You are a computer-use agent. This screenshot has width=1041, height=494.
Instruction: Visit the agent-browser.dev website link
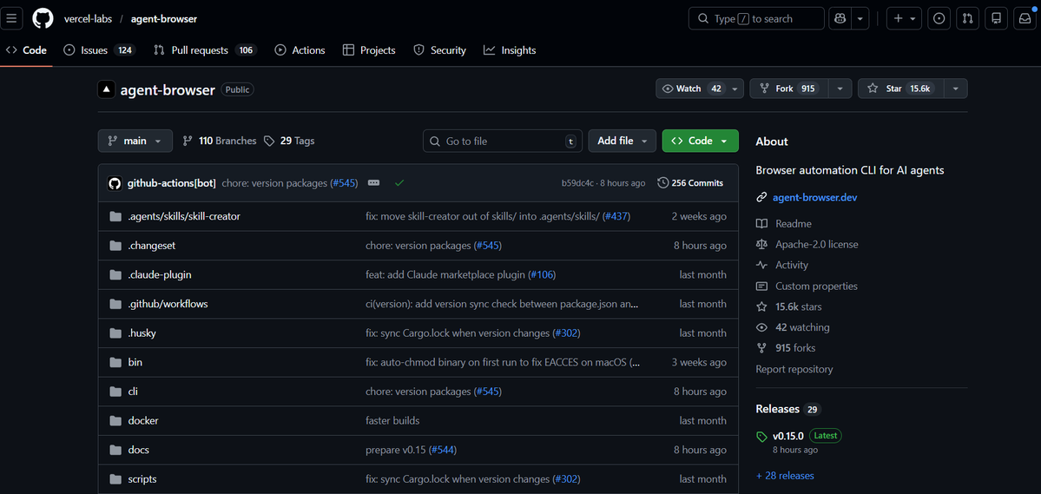point(814,198)
